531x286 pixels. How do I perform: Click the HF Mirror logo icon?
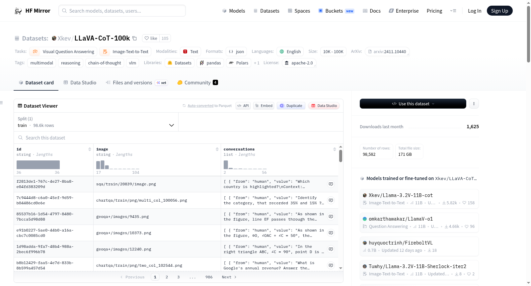tap(18, 11)
